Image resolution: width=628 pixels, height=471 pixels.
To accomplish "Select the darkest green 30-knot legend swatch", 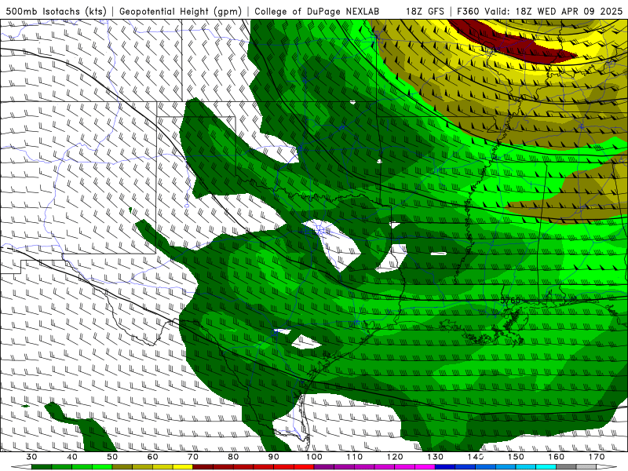I will (x=42, y=467).
